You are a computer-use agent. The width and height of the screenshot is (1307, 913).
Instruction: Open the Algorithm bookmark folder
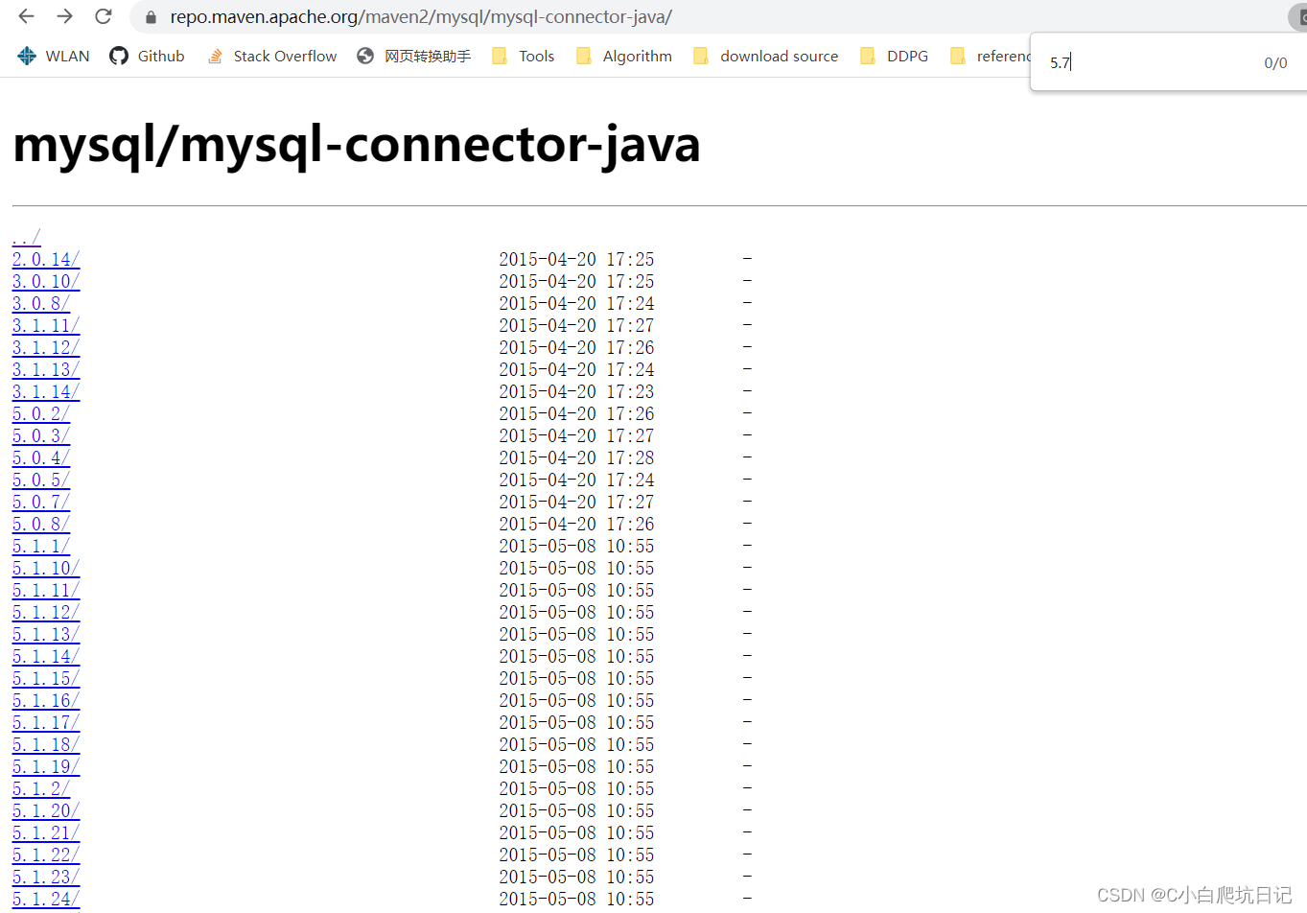click(624, 57)
